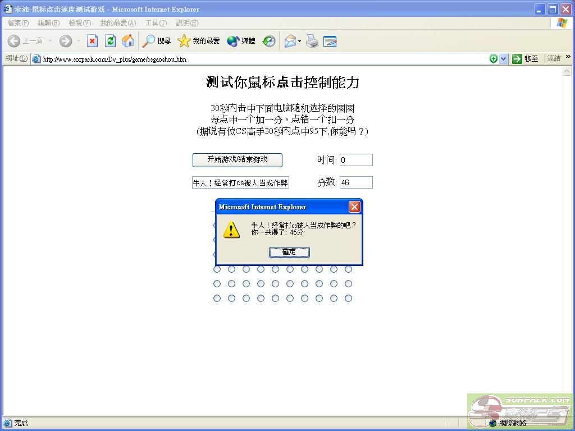Viewport: 575px width, 431px height.
Task: Open the Mail button dropdown arrow
Action: pyautogui.click(x=299, y=41)
